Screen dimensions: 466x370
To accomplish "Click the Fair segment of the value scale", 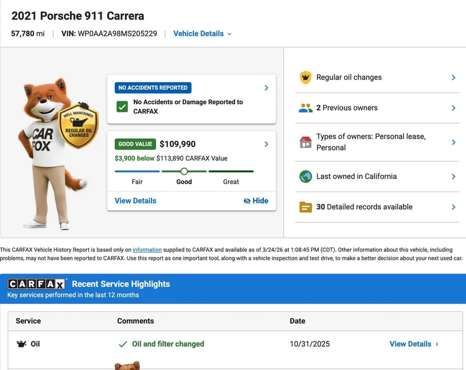I will pyautogui.click(x=137, y=172).
